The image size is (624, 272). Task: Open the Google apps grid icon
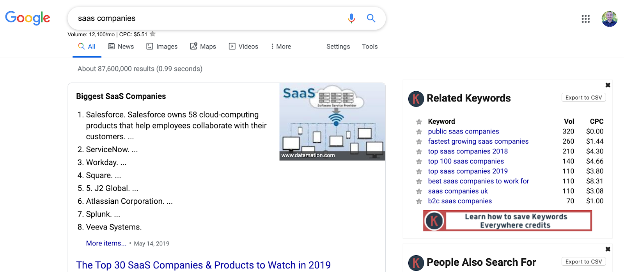click(585, 19)
